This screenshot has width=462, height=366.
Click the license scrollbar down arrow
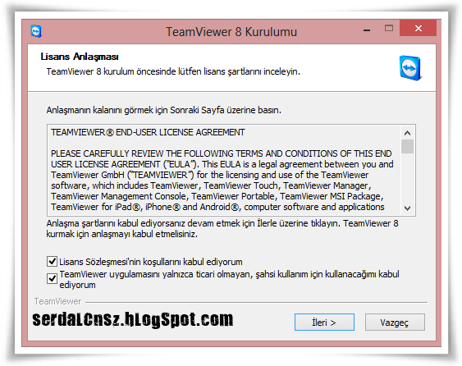[408, 208]
